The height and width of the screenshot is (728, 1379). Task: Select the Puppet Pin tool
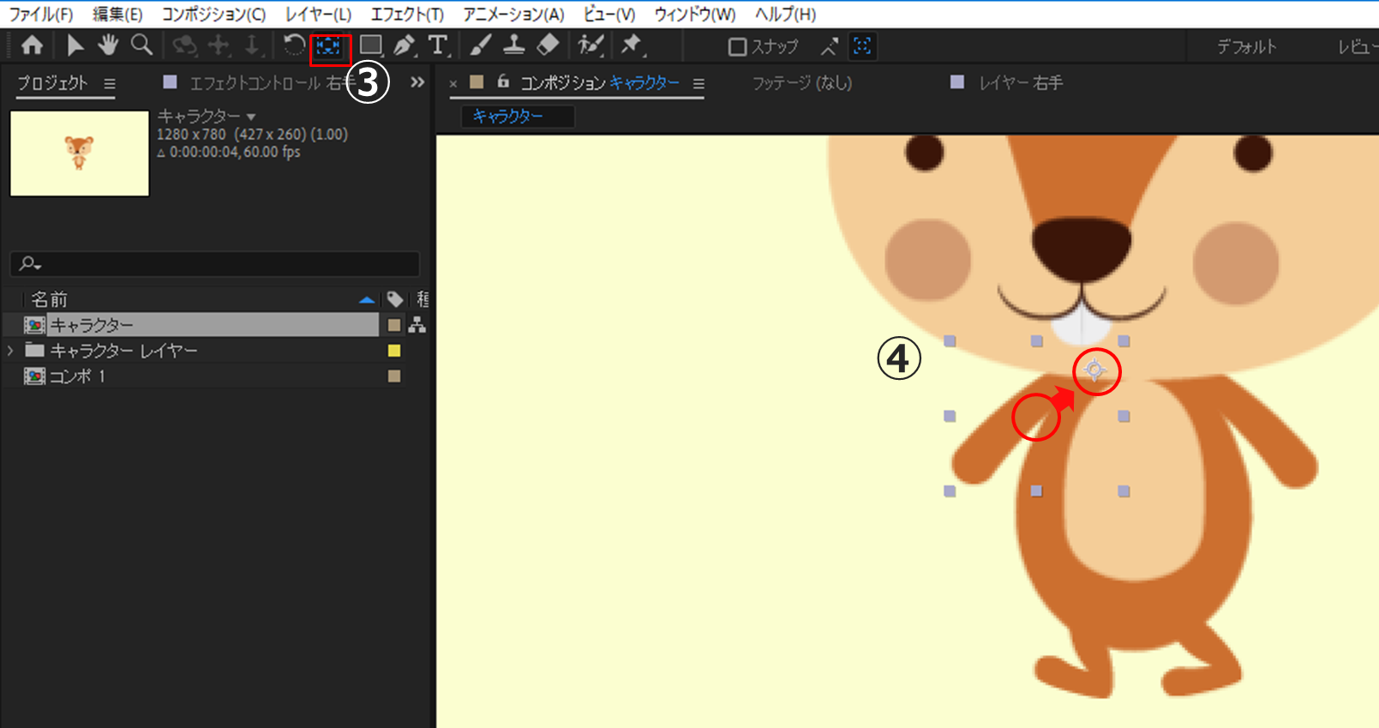pos(632,45)
